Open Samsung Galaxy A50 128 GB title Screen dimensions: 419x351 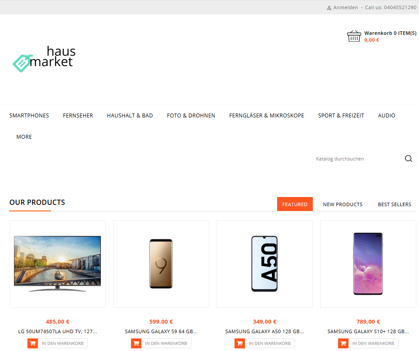tap(265, 331)
